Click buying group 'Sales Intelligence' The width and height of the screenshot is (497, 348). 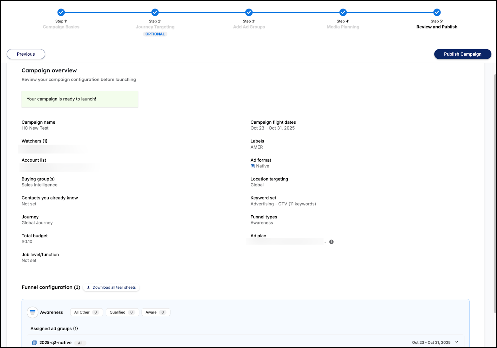39,185
